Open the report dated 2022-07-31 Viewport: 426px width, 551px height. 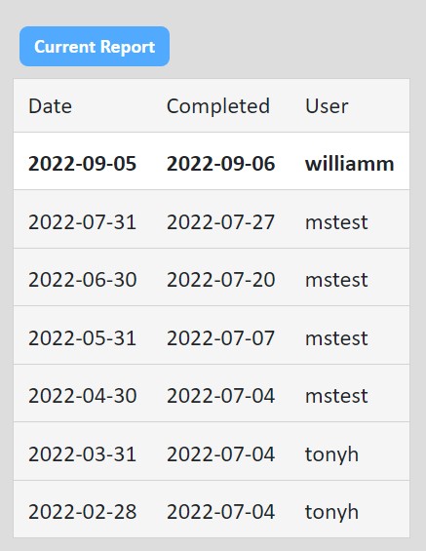[82, 222]
